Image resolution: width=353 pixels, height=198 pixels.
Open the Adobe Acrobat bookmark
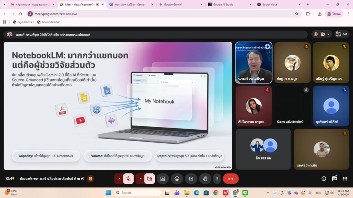(x=48, y=22)
